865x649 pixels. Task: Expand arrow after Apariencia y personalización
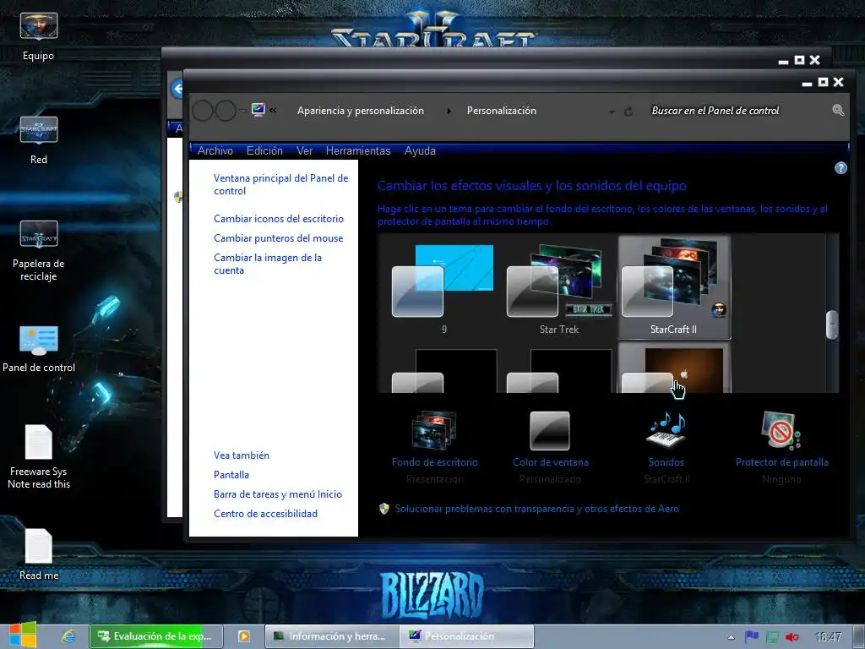point(449,111)
